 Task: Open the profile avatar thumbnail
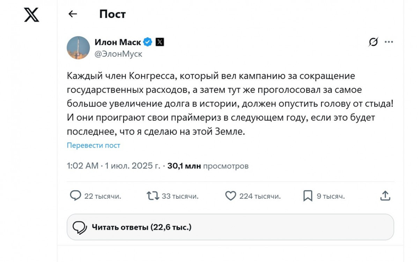78,48
